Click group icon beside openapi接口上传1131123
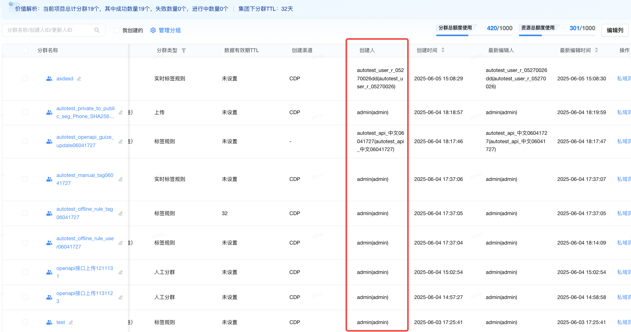This screenshot has height=332, width=631. tap(49, 297)
